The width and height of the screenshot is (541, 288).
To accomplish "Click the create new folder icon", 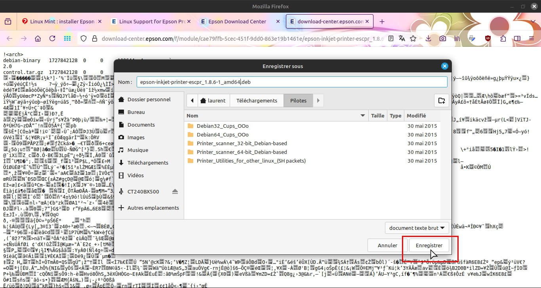I will click(442, 101).
